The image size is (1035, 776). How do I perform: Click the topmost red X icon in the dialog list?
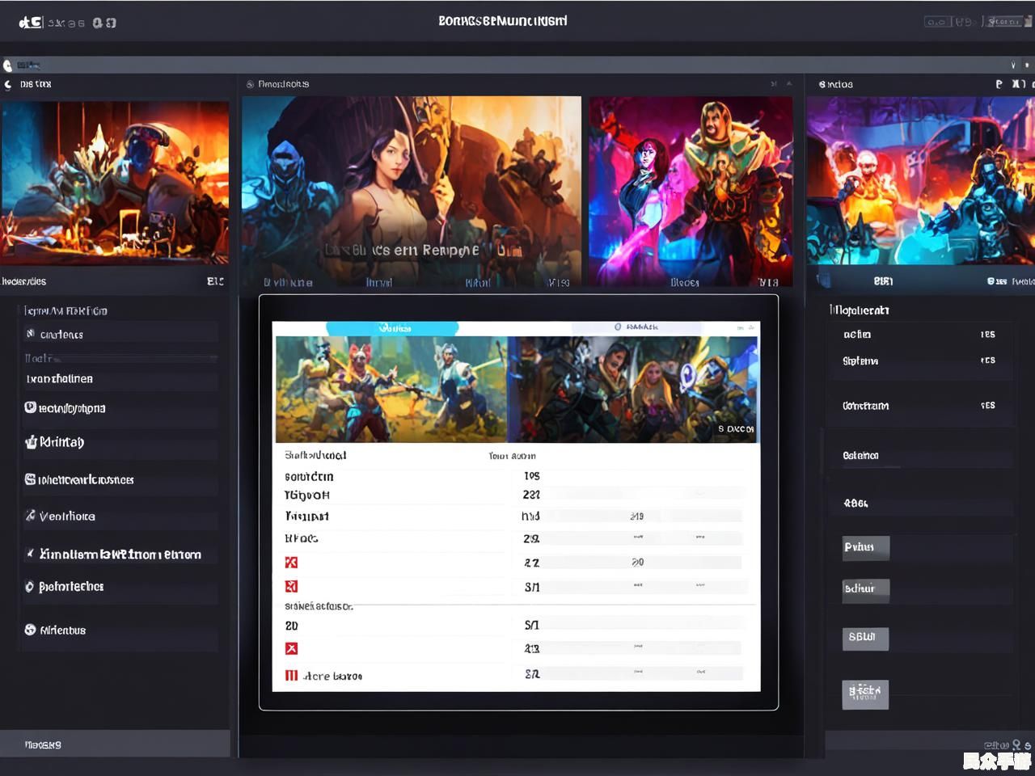291,563
